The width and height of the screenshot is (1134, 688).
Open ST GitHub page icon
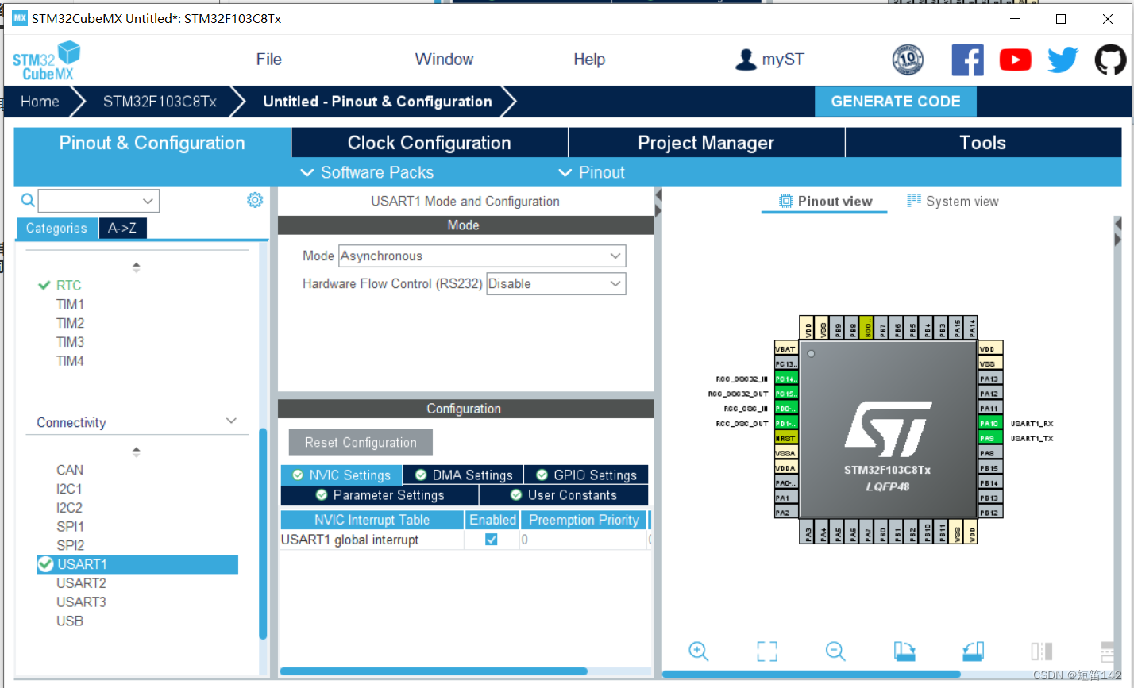(x=1110, y=60)
